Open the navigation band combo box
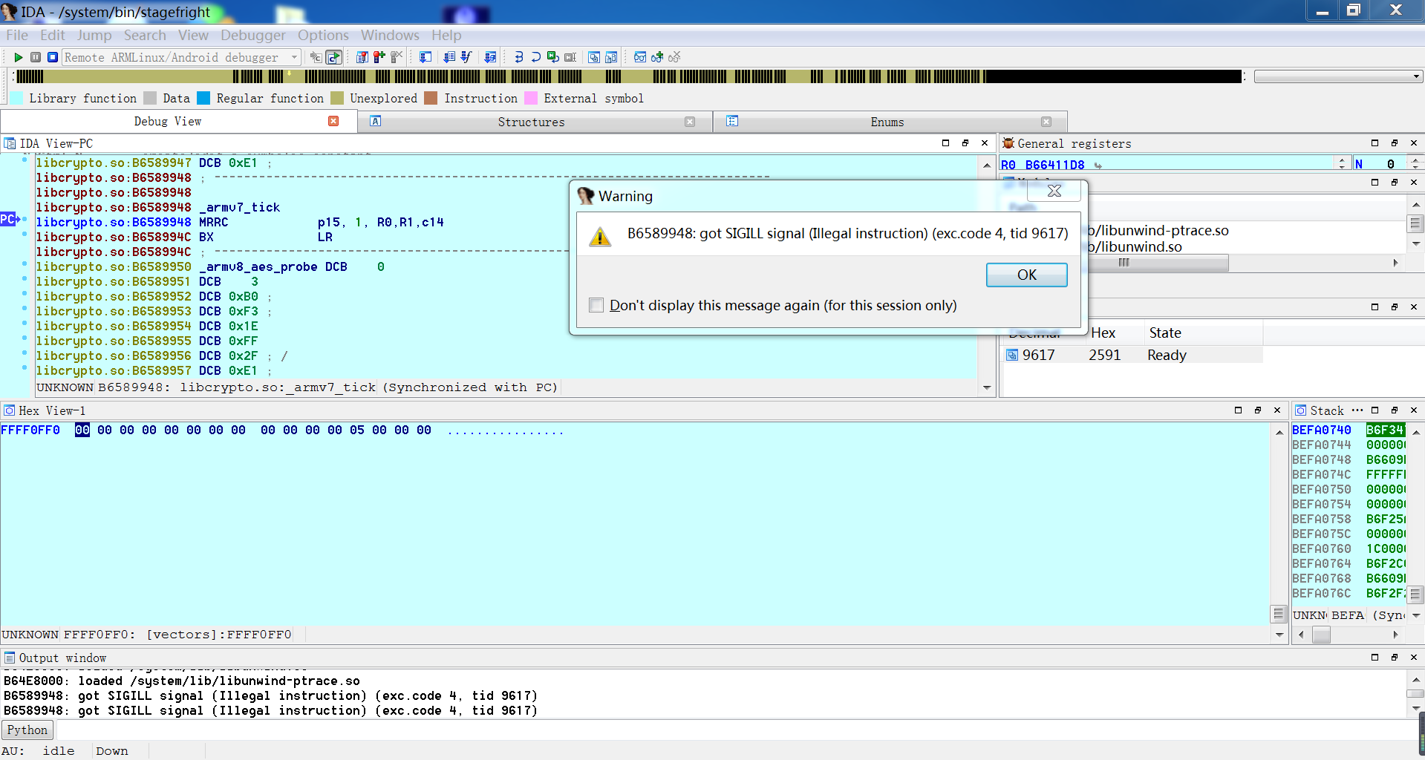 click(1338, 76)
